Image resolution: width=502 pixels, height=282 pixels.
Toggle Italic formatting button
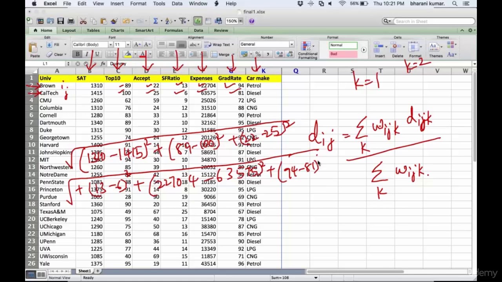coord(87,54)
